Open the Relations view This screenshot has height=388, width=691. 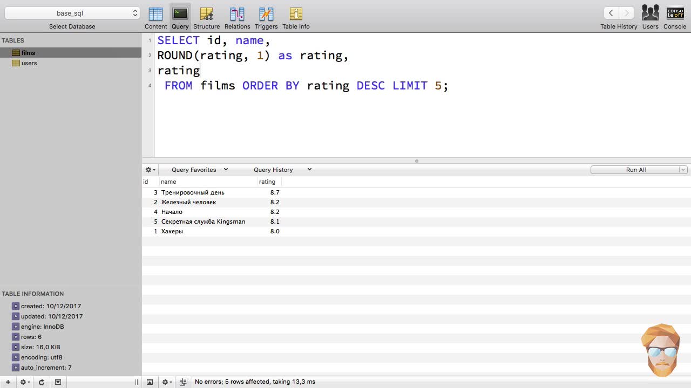point(237,18)
